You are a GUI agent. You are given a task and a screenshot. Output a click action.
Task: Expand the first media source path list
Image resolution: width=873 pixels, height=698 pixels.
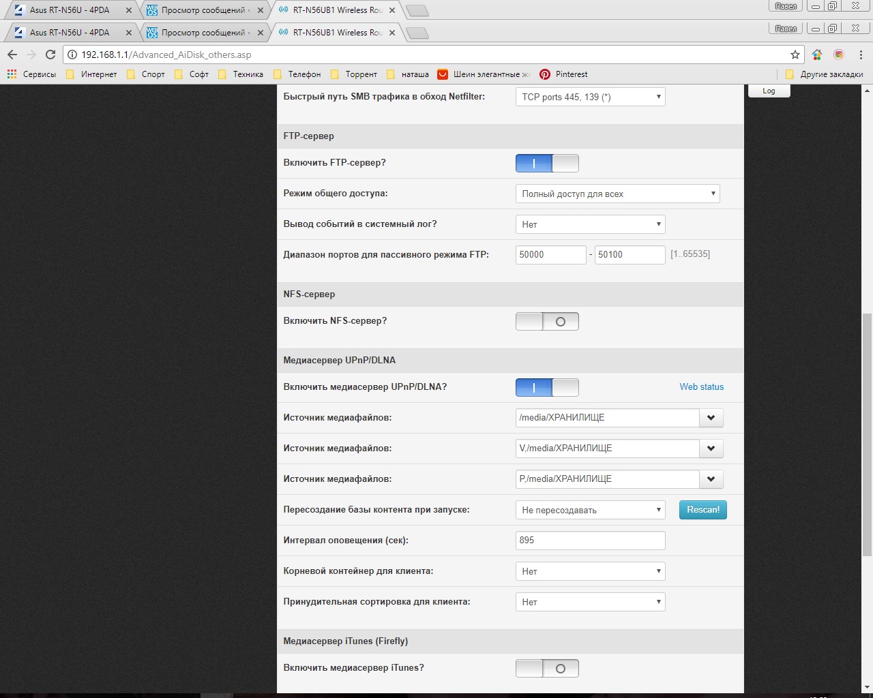[x=711, y=418]
